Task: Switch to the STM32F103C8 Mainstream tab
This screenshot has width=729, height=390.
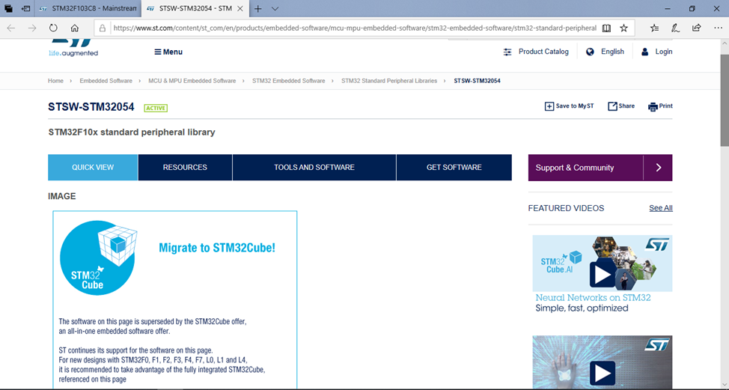Action: pyautogui.click(x=88, y=8)
